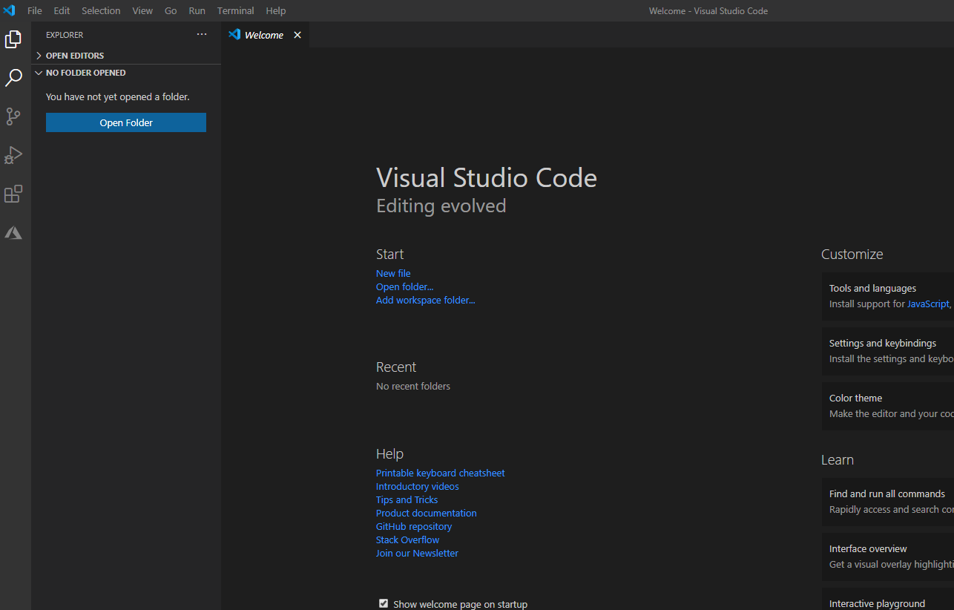Screen dimensions: 954x610
Task: Open the Azure view icon
Action: coord(13,232)
